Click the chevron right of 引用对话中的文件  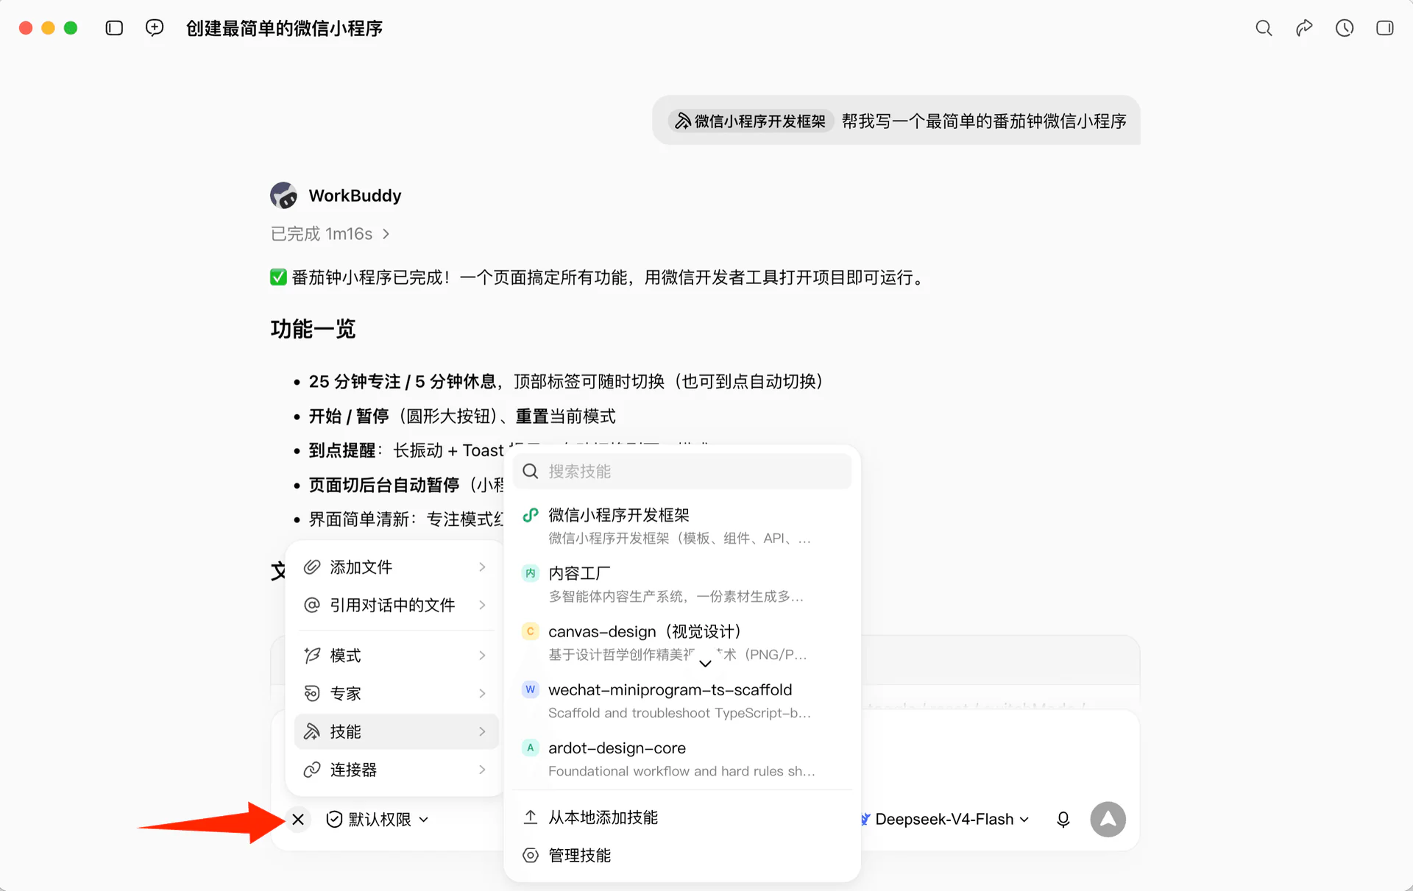[x=482, y=605]
